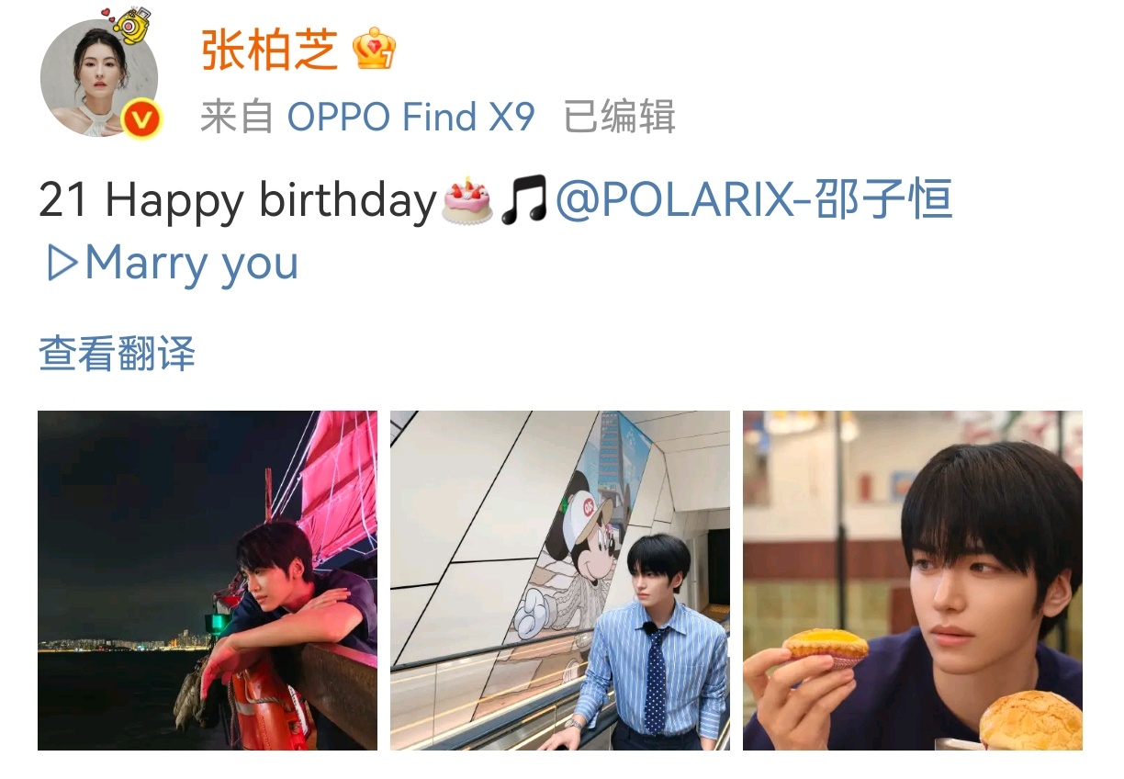1124x779 pixels.
Task: Tap the 来自 source label
Action: (x=238, y=117)
